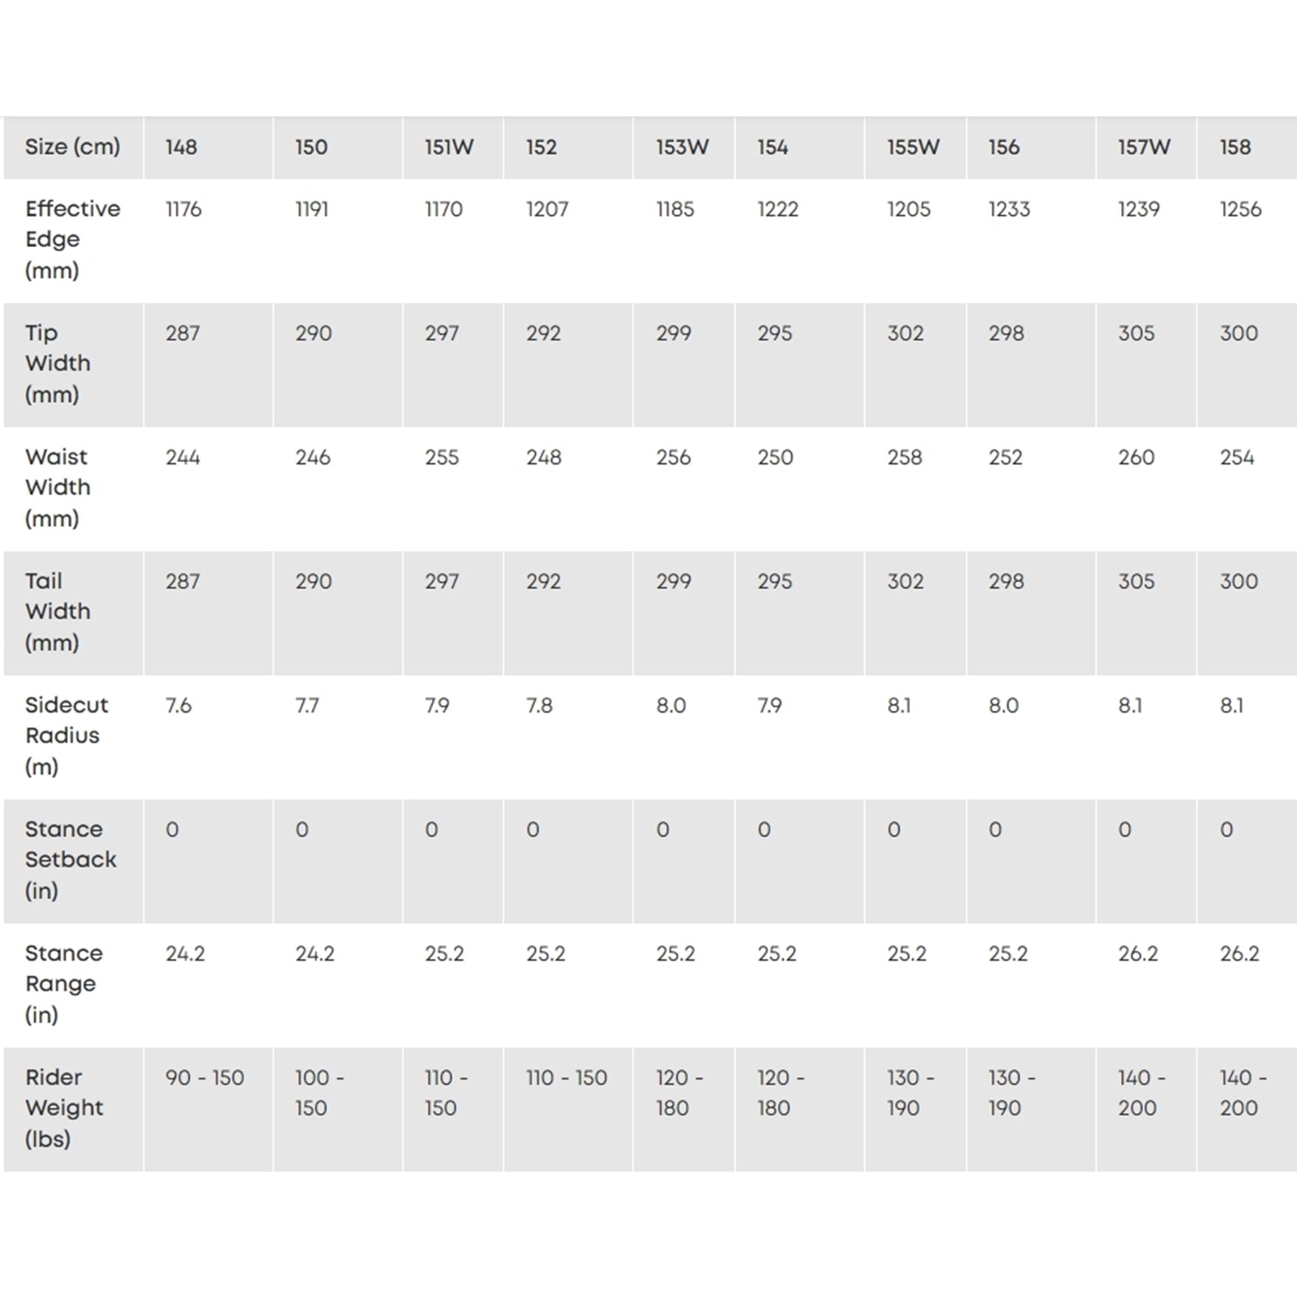Click effective edge value 1256
The height and width of the screenshot is (1297, 1297).
[x=1240, y=209]
